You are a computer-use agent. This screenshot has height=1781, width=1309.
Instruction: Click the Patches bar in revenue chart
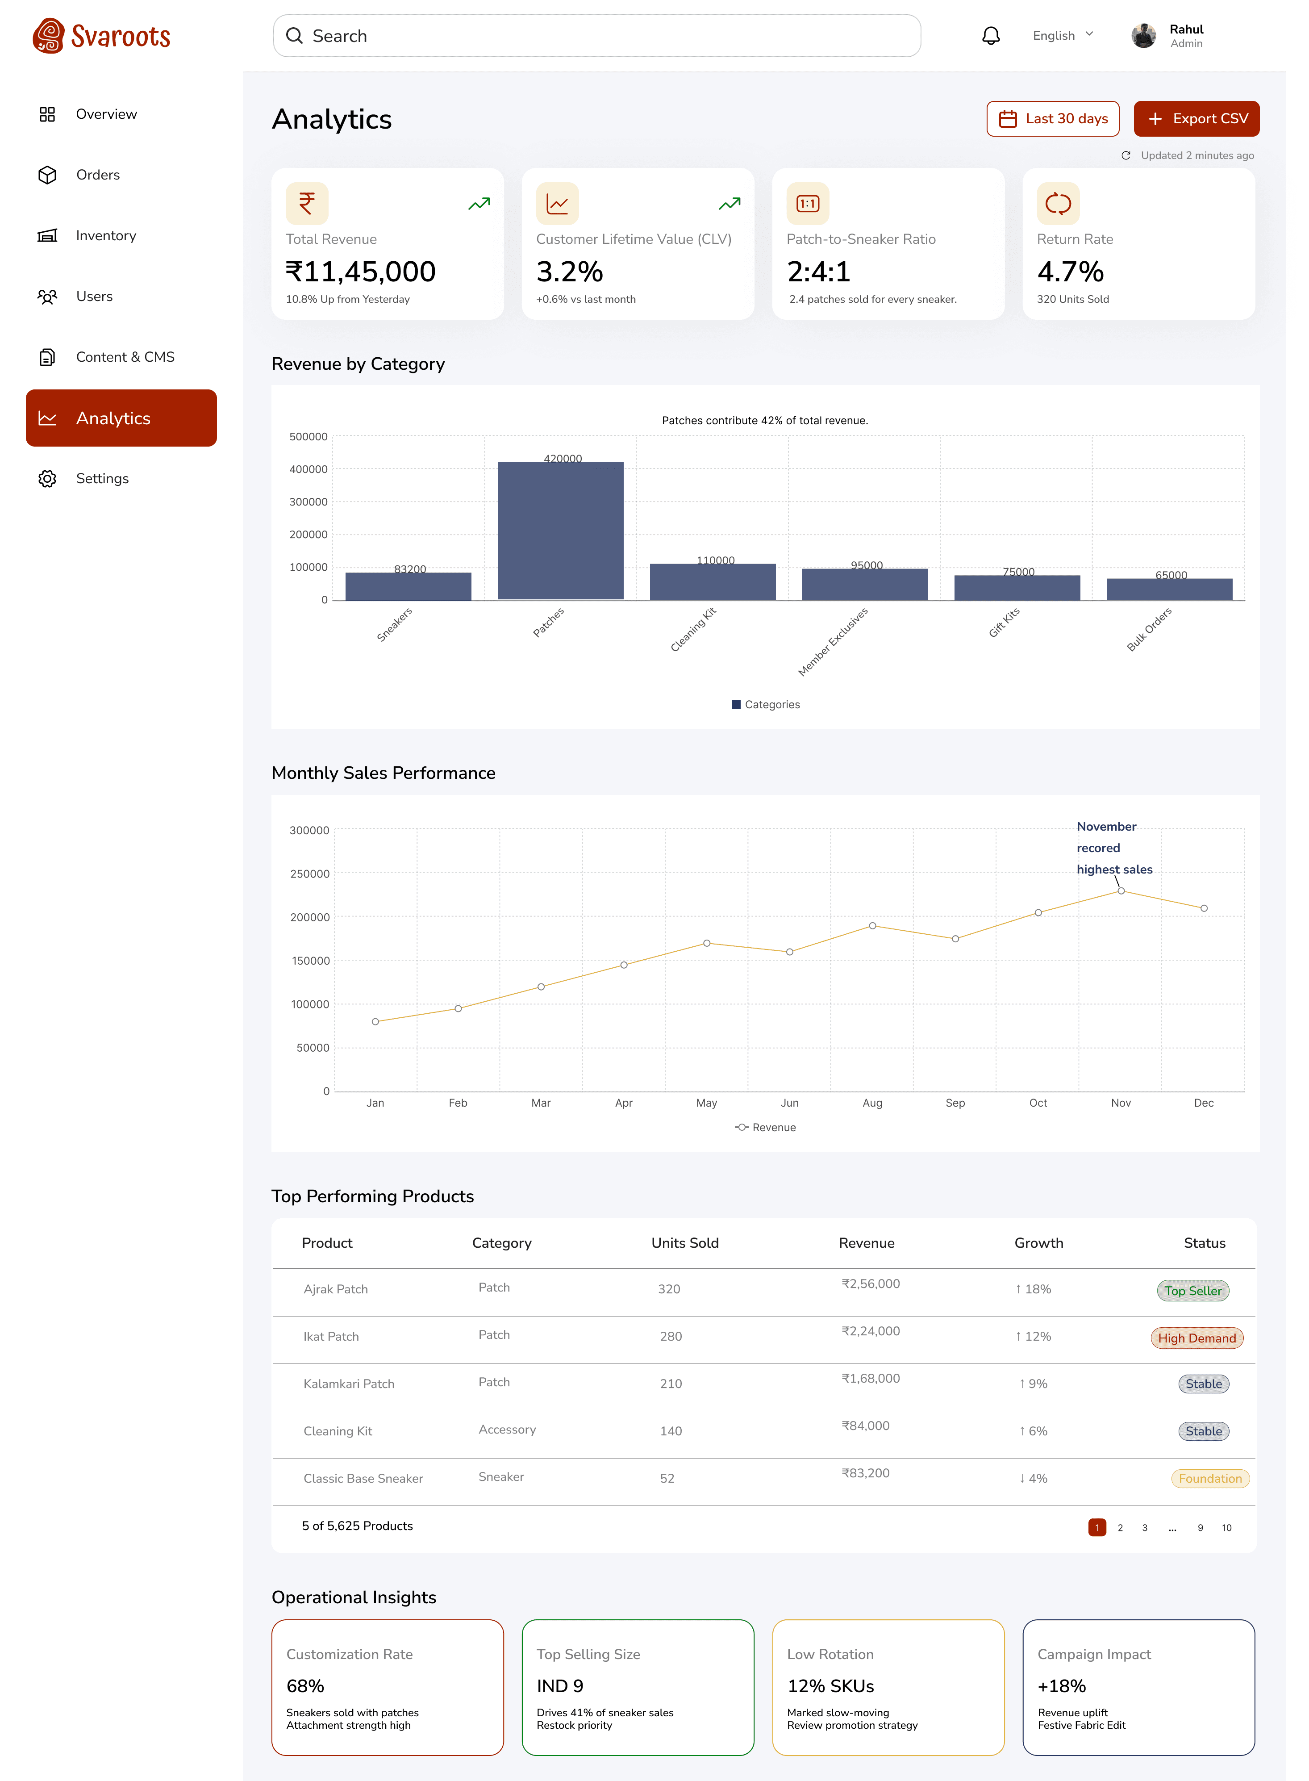tap(560, 530)
